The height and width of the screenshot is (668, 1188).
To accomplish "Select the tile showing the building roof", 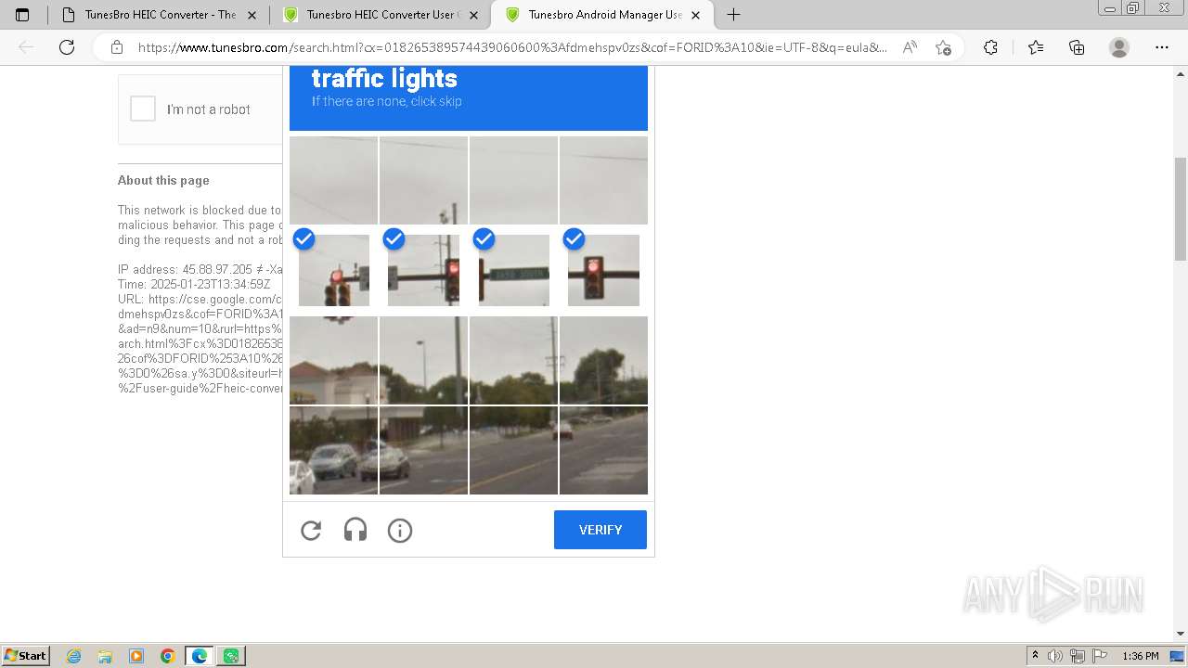I will [x=333, y=360].
